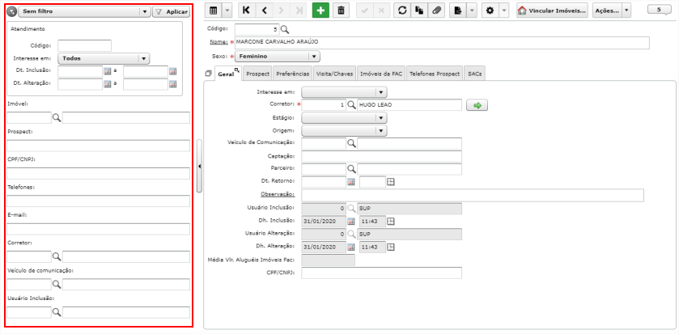Expand the Ações dropdown arrow
The width and height of the screenshot is (679, 334).
click(626, 11)
